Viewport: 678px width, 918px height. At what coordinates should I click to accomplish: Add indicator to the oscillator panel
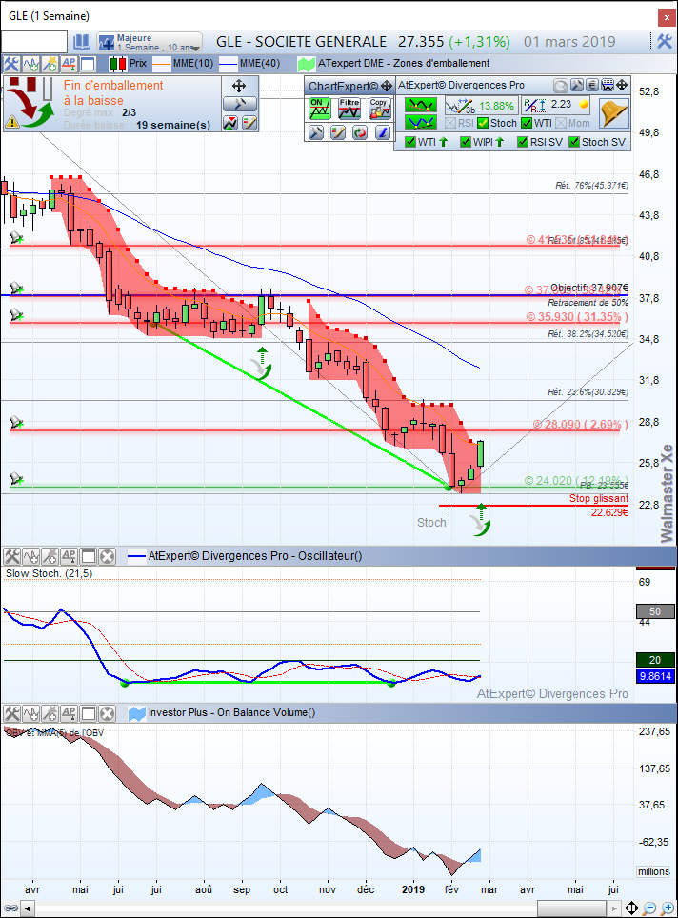point(30,556)
